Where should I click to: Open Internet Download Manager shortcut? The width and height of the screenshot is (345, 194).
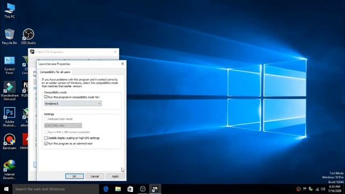tap(10, 169)
